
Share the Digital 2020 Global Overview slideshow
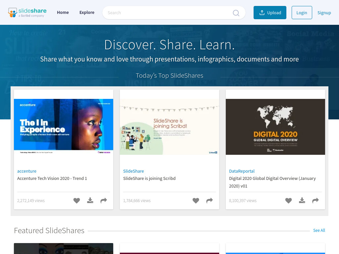click(315, 200)
